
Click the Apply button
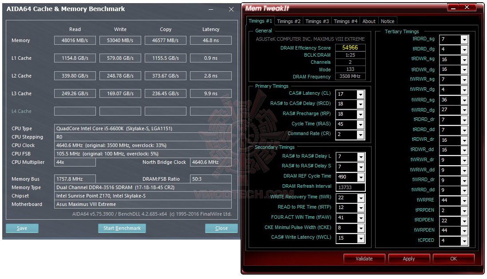tap(409, 258)
